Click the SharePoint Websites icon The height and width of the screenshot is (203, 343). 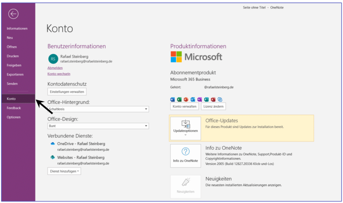click(53, 157)
